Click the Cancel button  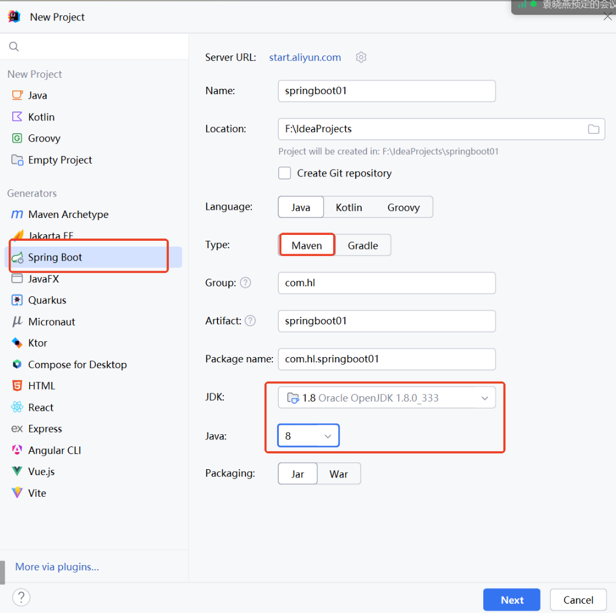(578, 600)
